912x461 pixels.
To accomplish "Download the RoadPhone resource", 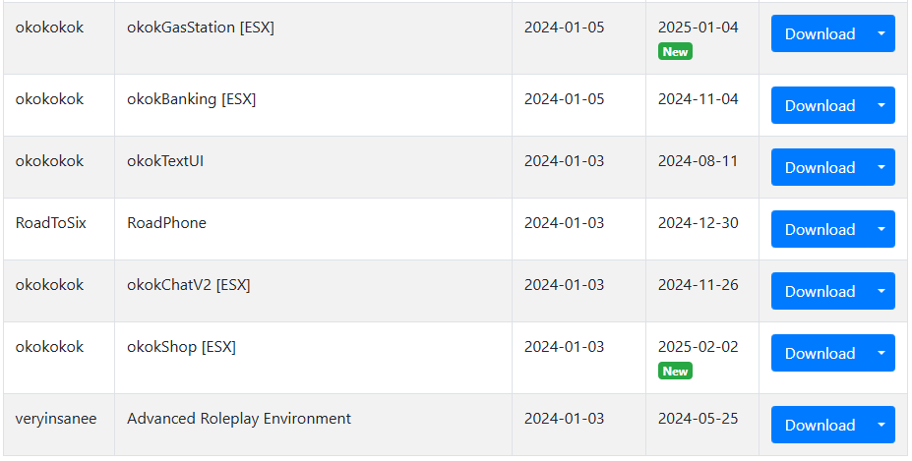I will 820,229.
